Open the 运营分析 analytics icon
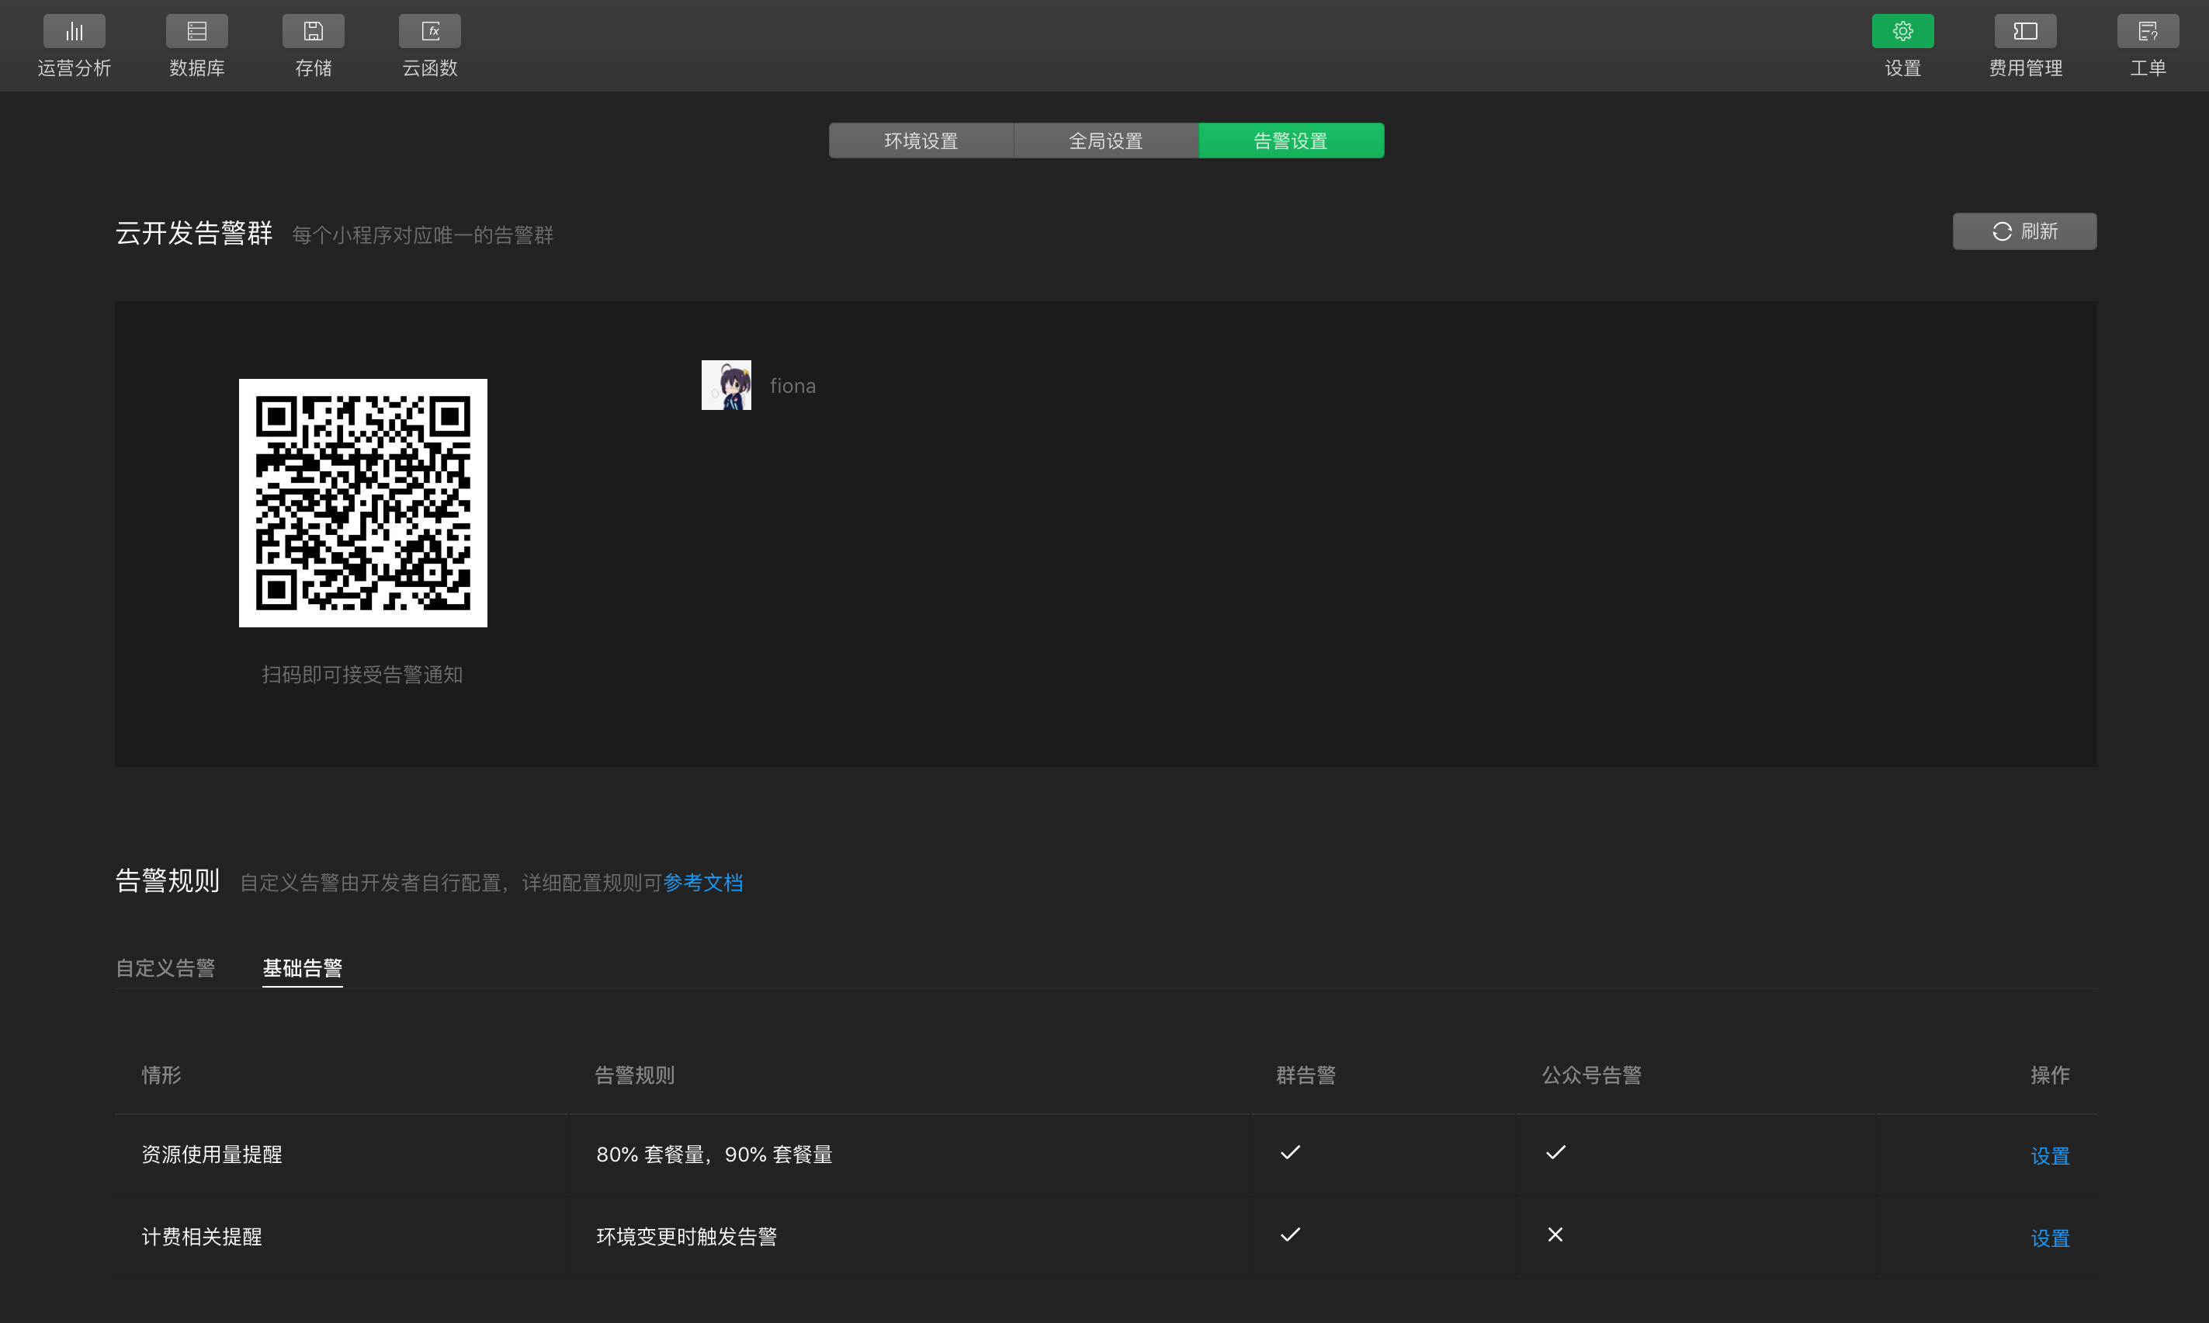2209x1323 pixels. coord(74,32)
